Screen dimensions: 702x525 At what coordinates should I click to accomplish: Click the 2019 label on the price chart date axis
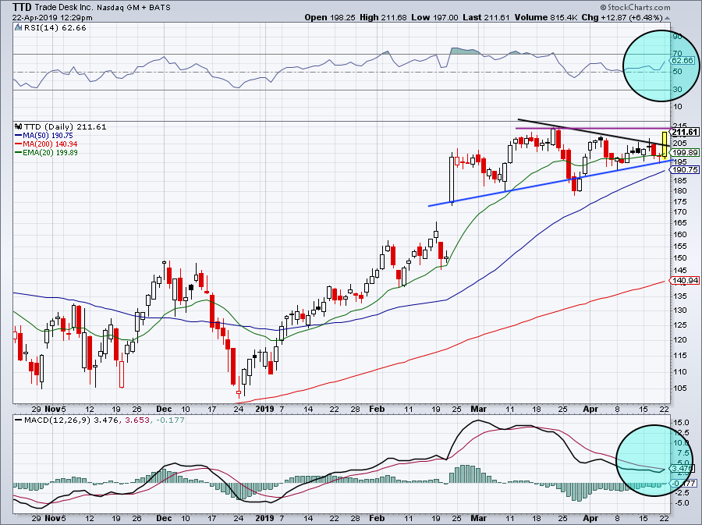click(264, 409)
